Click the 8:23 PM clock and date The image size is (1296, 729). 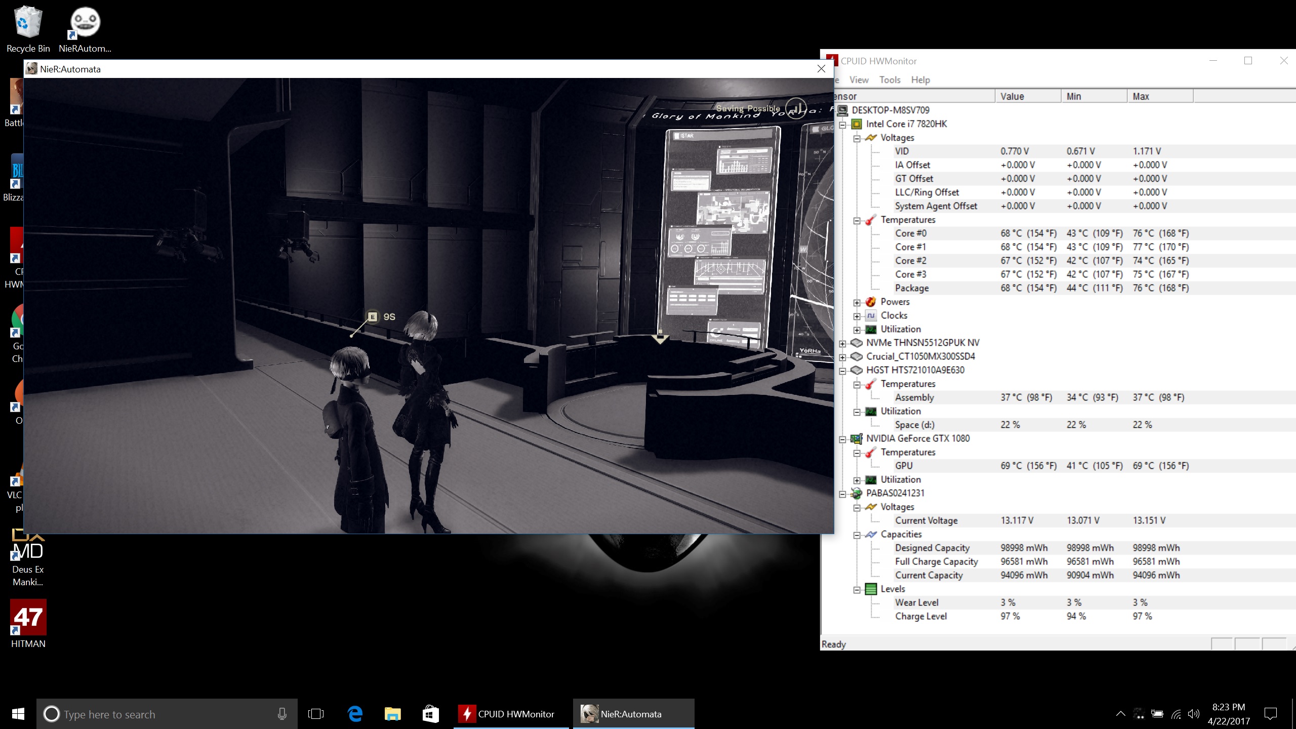(x=1229, y=714)
